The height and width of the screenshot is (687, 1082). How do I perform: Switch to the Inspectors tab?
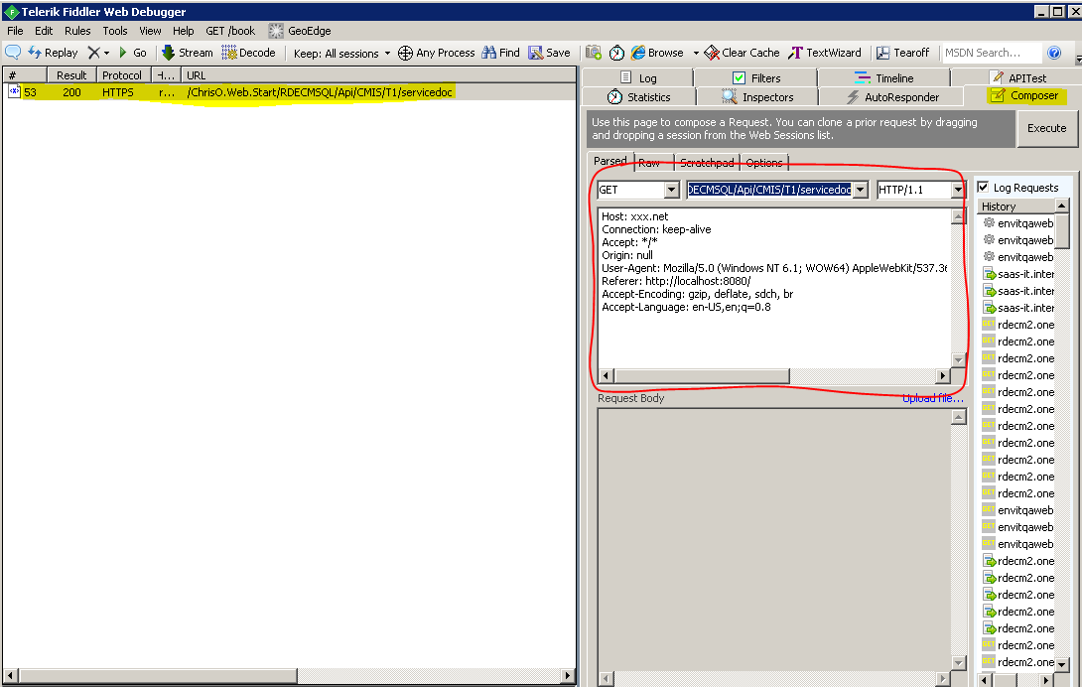pos(757,96)
